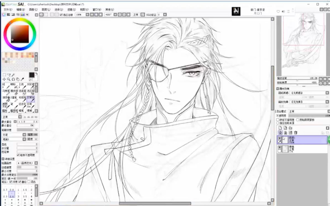
Task: Create a new normal layer
Action: click(280, 128)
